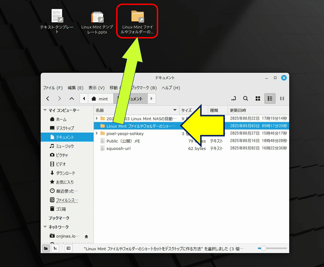Screen dimensions: 324x267
Task: Open 最近使った in sidebar
Action: (x=67, y=191)
